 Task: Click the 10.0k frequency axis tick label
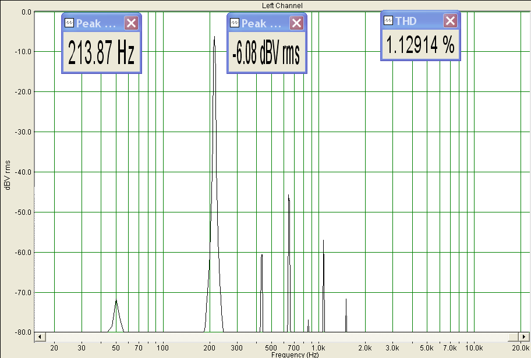474,348
